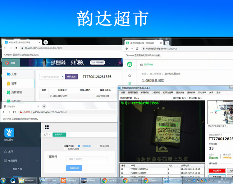Image resolution: width=233 pixels, height=184 pixels.
Task: Switch to the green 包裹出库 tab
Action: 59,134
